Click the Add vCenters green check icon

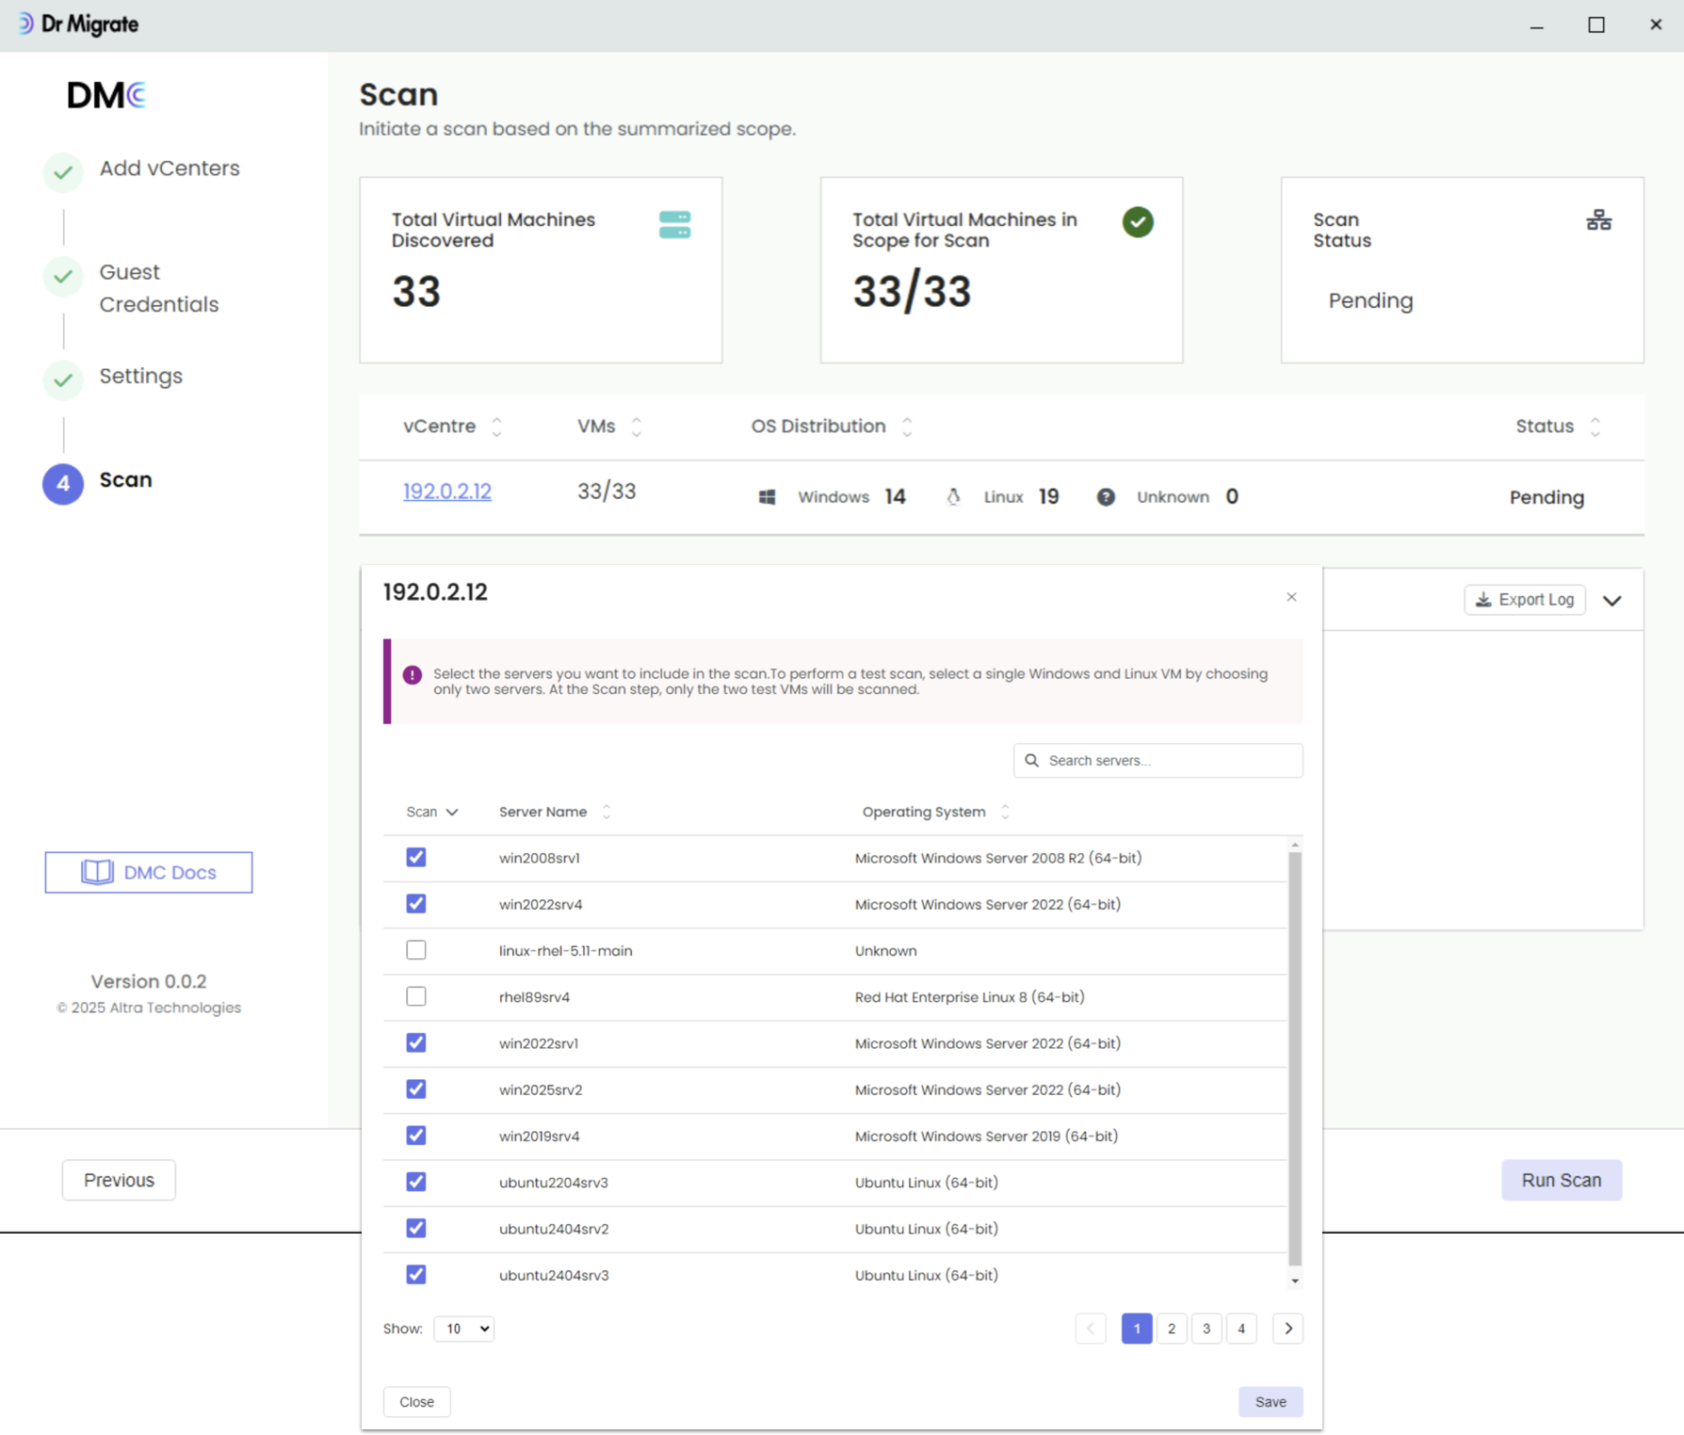63,172
